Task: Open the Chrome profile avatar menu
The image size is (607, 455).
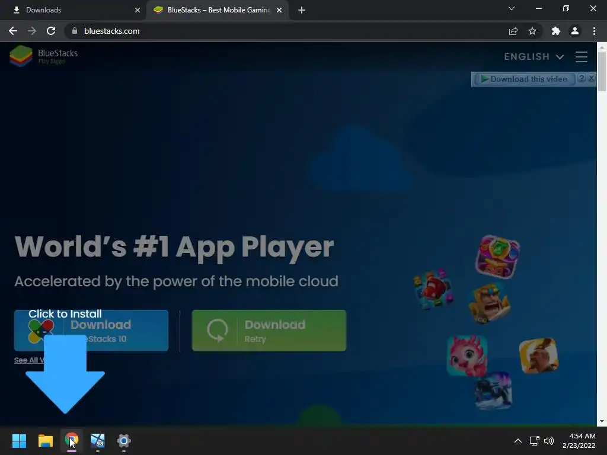Action: pos(575,31)
